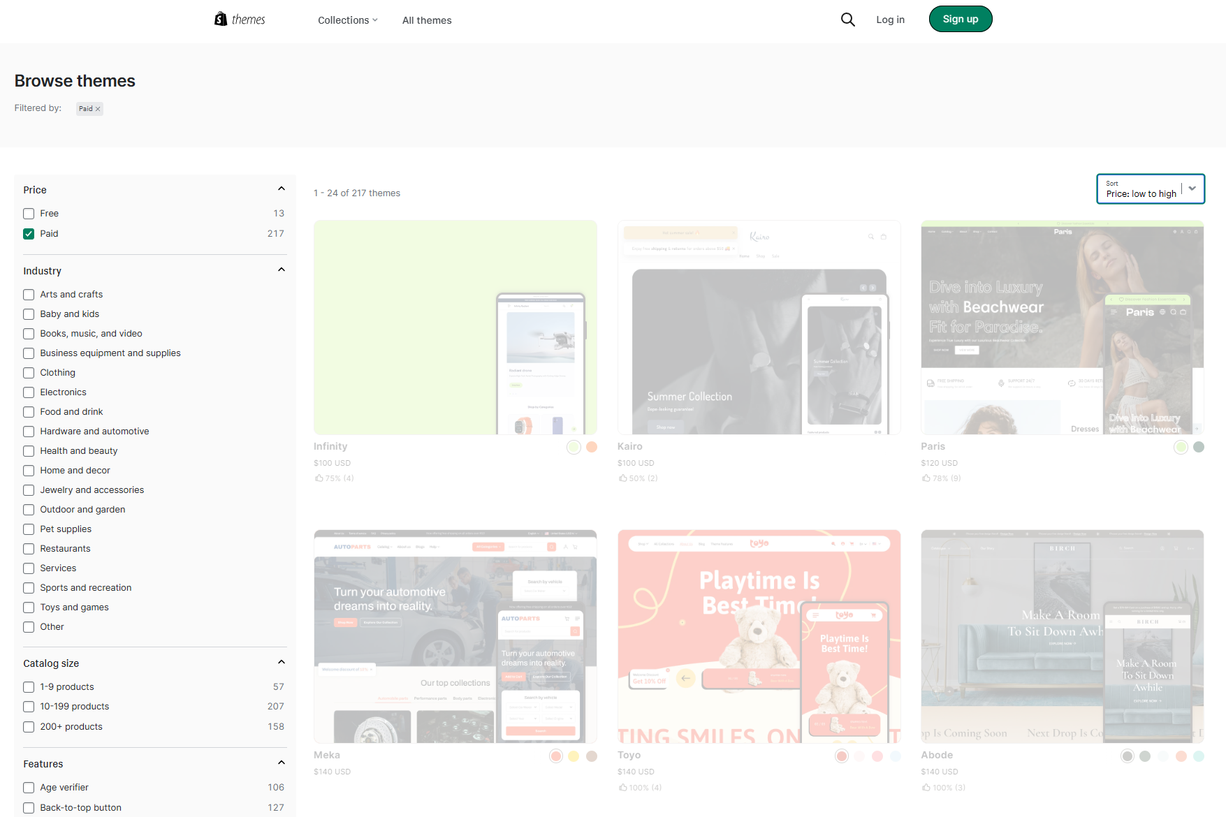
Task: Uncheck the Paid price filter
Action: (29, 234)
